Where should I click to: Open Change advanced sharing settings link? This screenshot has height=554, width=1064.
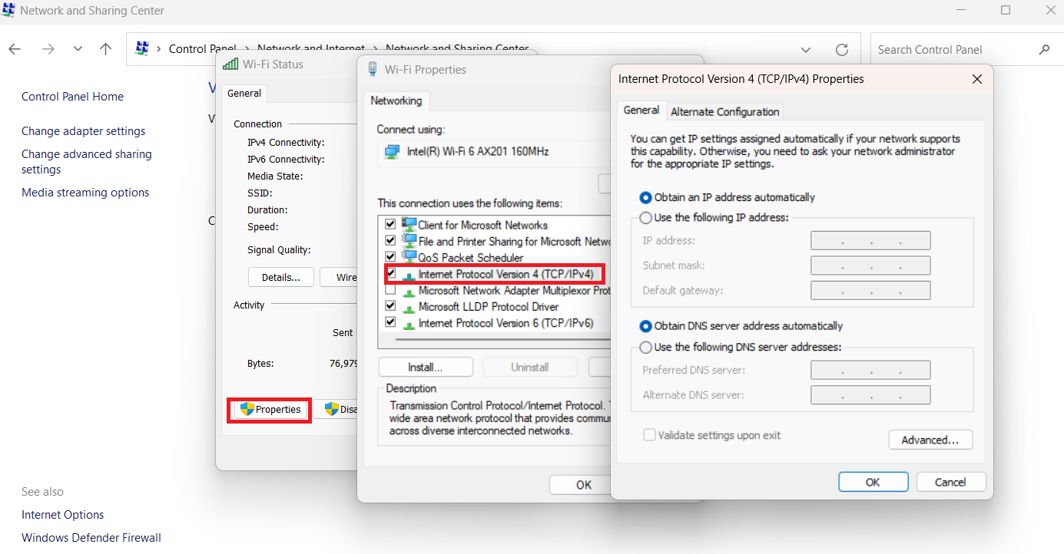point(87,162)
